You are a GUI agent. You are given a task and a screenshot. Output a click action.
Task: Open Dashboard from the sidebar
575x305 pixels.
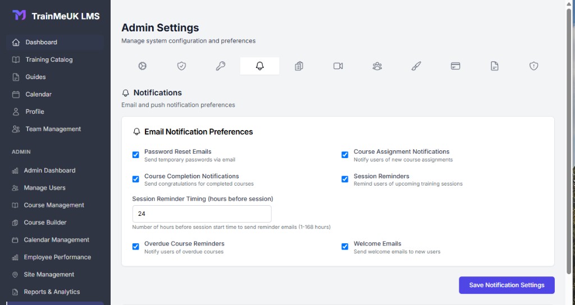(55, 42)
